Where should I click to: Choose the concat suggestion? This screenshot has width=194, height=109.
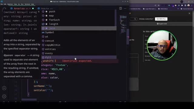coord(79,41)
